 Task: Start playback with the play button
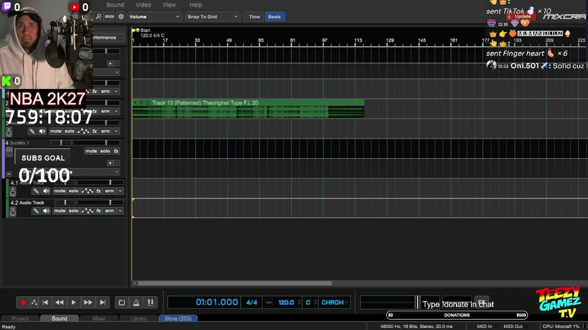[73, 302]
